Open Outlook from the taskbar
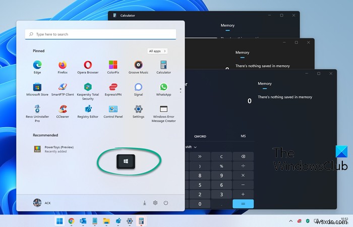The width and height of the screenshot is (353, 227). pyautogui.click(x=83, y=221)
